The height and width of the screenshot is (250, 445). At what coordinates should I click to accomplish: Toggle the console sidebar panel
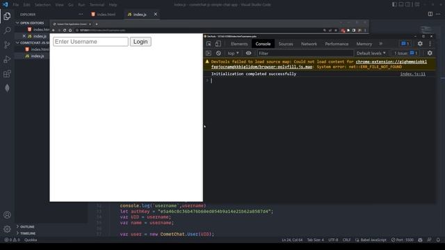pyautogui.click(x=209, y=53)
